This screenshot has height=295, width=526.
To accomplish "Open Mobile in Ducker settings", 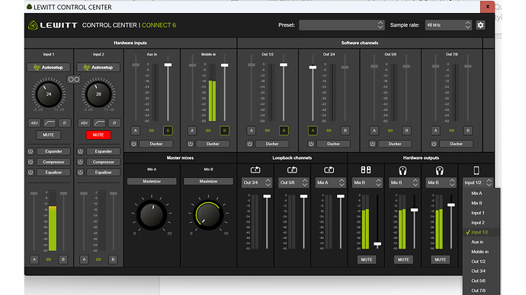I will [213, 144].
